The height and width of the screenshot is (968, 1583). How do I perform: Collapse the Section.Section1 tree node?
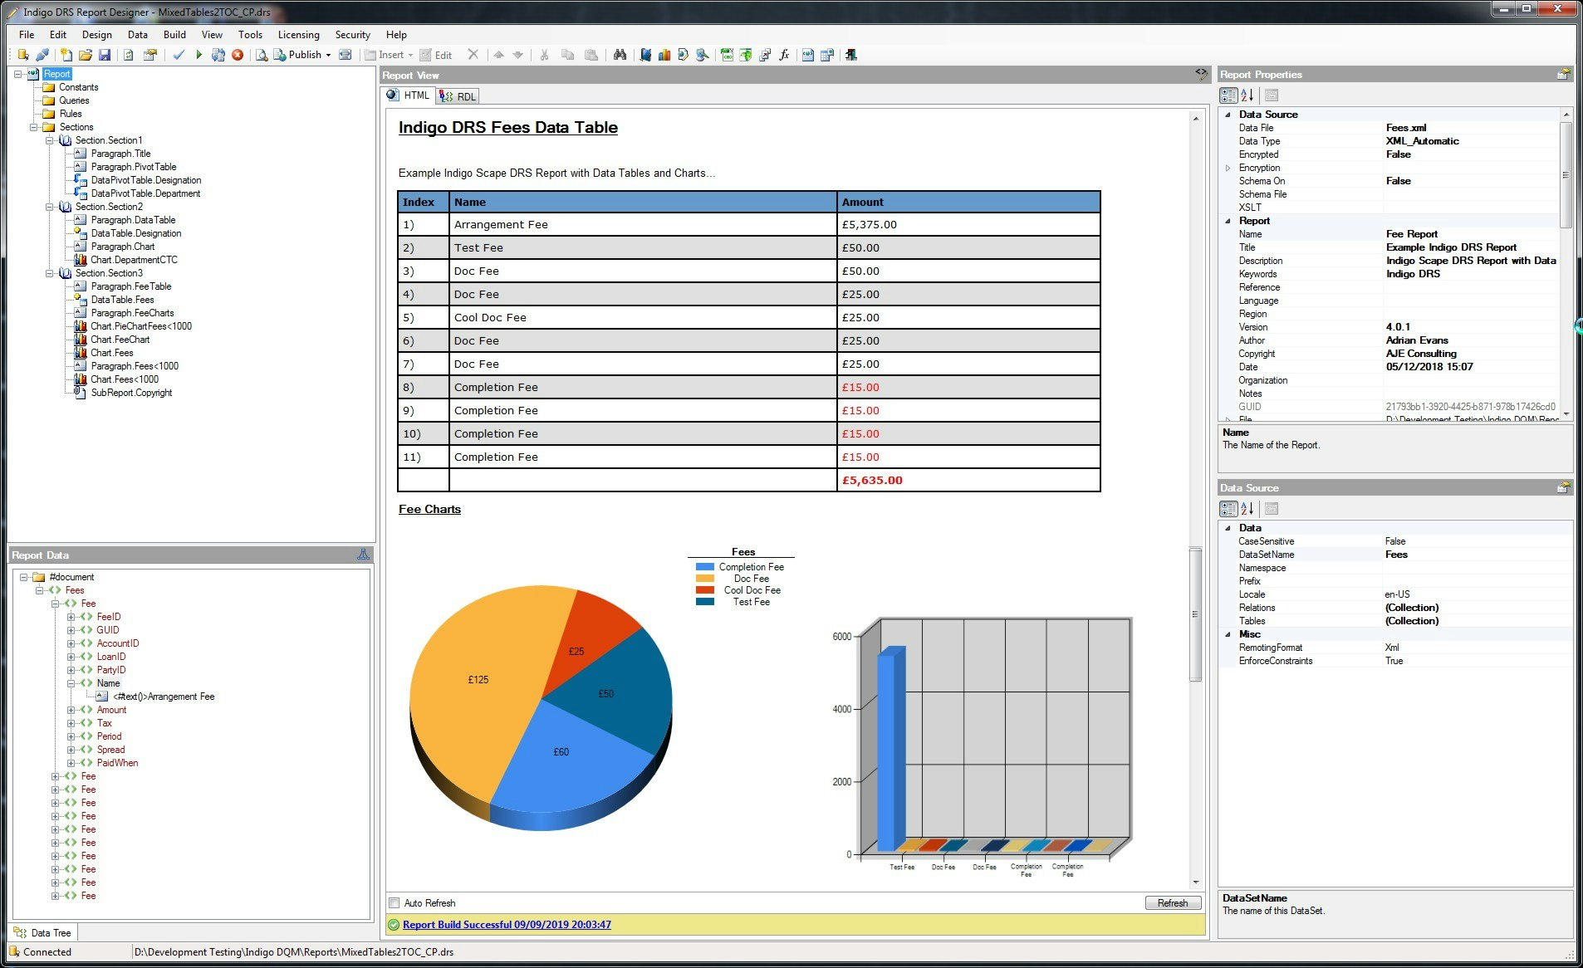(x=51, y=140)
